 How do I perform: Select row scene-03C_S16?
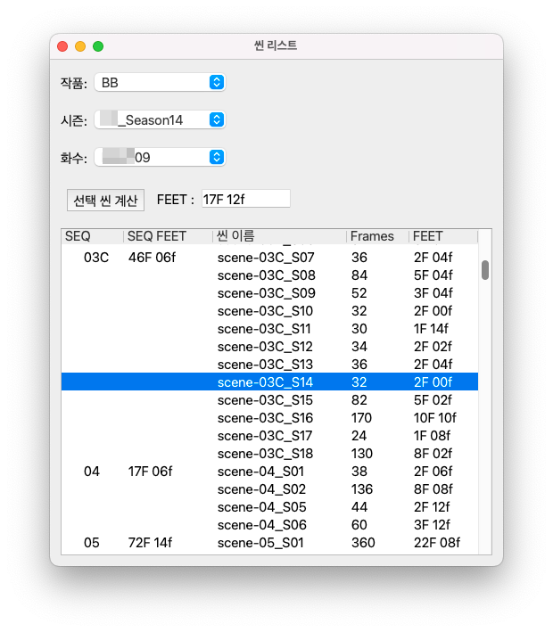pos(269,418)
